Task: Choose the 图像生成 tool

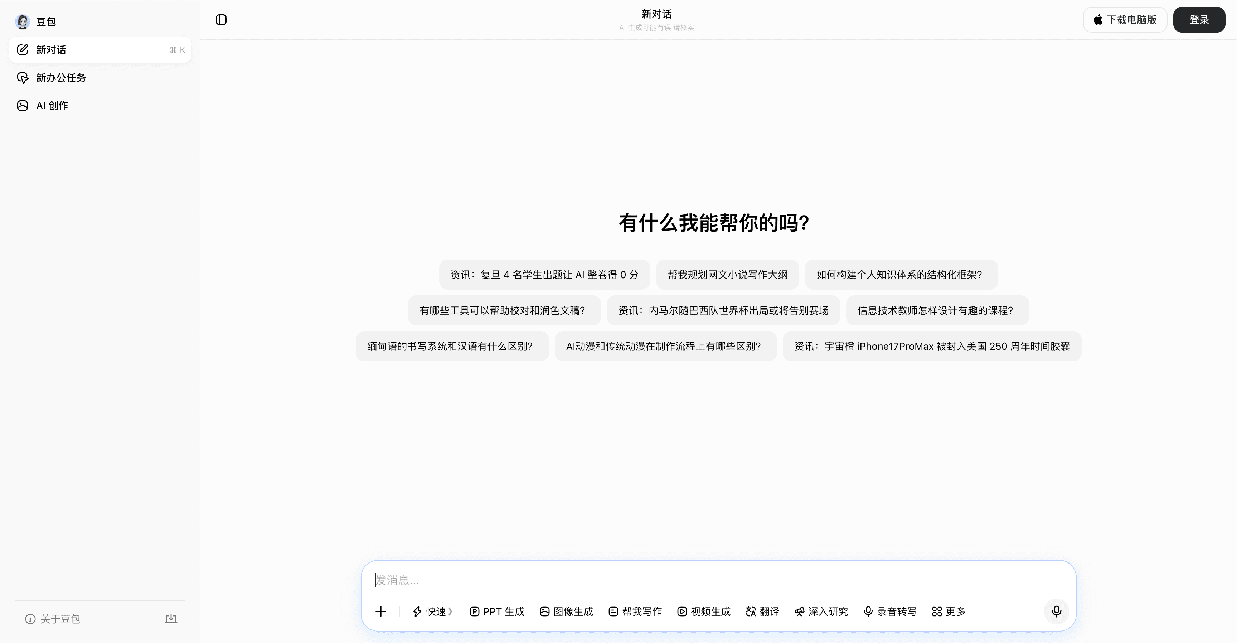Action: coord(567,611)
